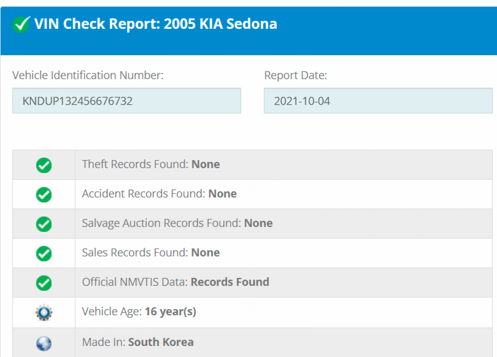Click the Report Date label
497x357 pixels.
(296, 75)
